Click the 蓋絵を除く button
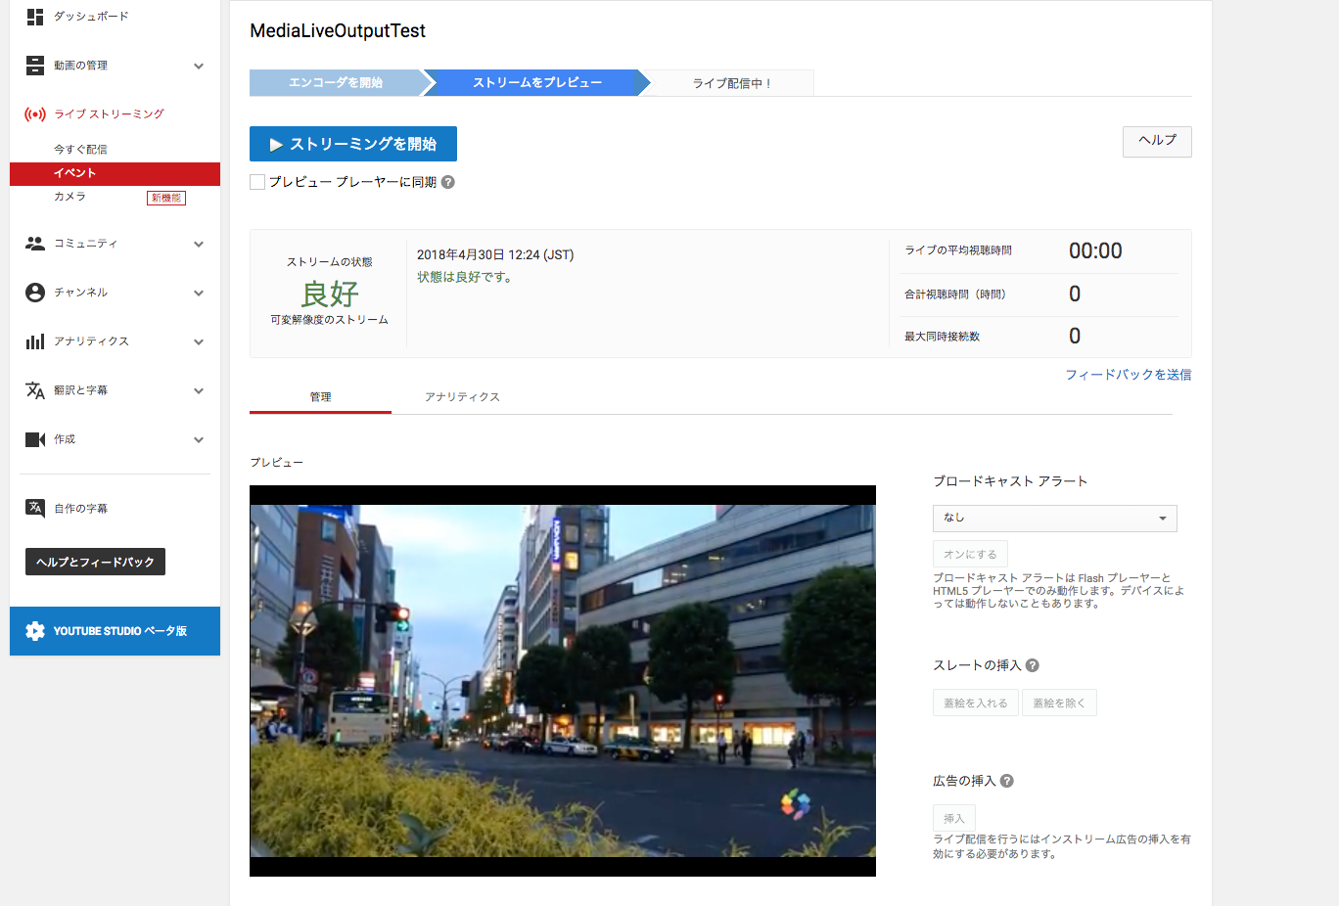The height and width of the screenshot is (906, 1339). point(1059,702)
